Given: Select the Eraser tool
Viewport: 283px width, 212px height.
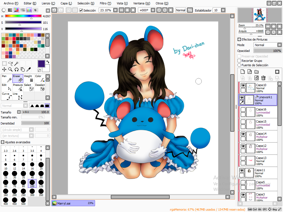Looking at the screenshot, I should point(18,78).
